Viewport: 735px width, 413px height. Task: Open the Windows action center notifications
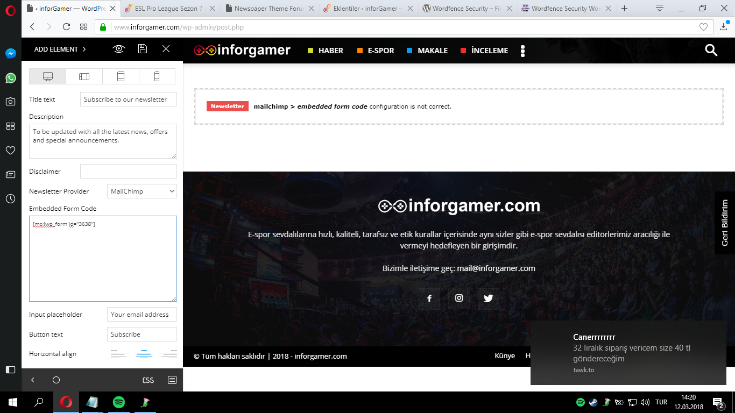click(x=718, y=402)
